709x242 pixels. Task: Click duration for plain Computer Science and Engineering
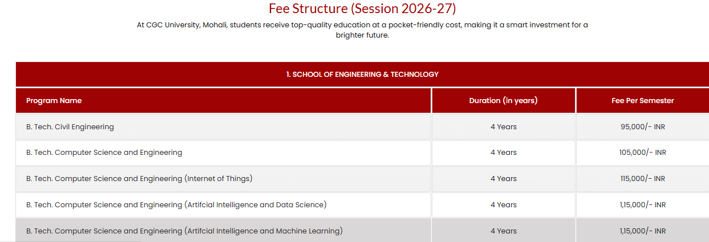(x=503, y=153)
